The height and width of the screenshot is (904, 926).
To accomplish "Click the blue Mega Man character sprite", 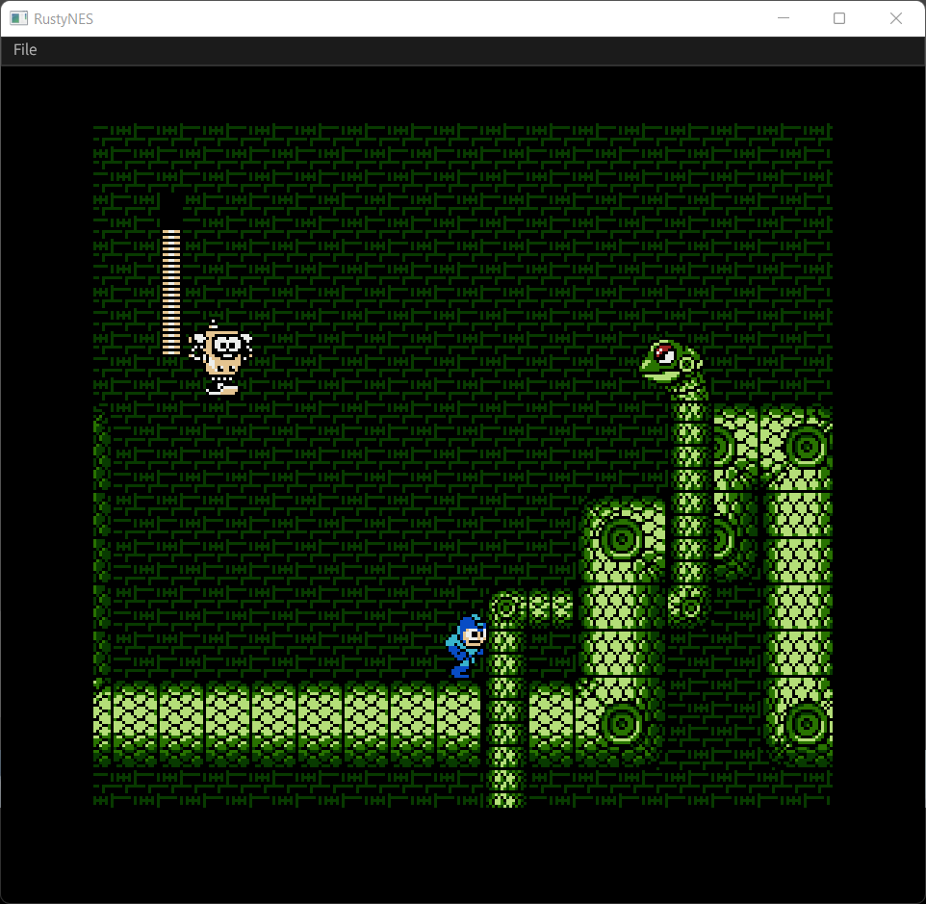I will tap(467, 647).
